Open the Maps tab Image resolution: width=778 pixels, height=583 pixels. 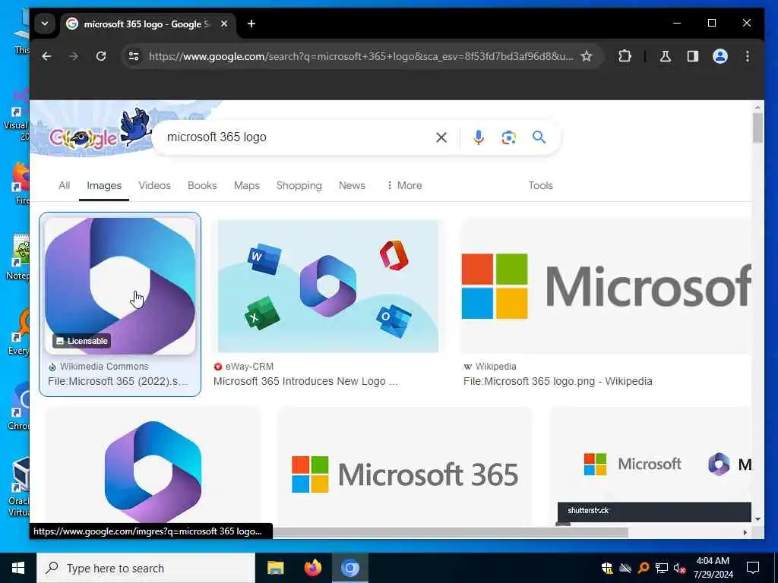click(x=247, y=185)
